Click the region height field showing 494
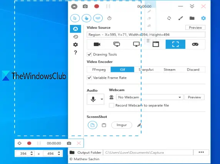Viewport: 220px width, 164px height. [50, 154]
